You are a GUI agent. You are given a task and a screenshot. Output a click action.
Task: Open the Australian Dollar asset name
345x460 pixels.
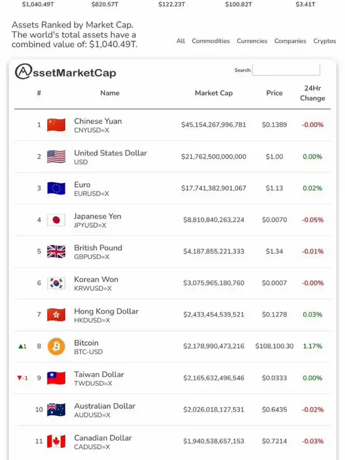coord(105,406)
